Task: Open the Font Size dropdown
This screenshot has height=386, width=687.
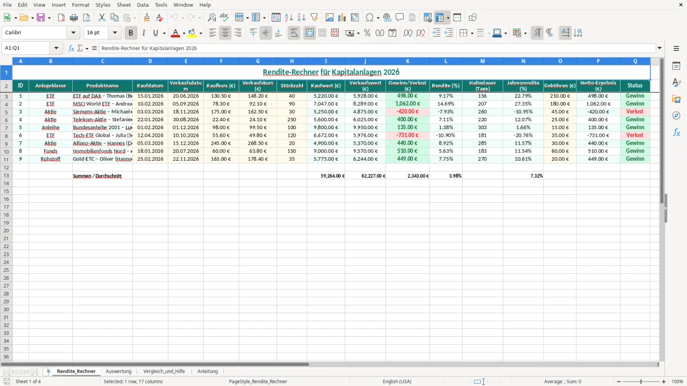Action: (x=114, y=33)
